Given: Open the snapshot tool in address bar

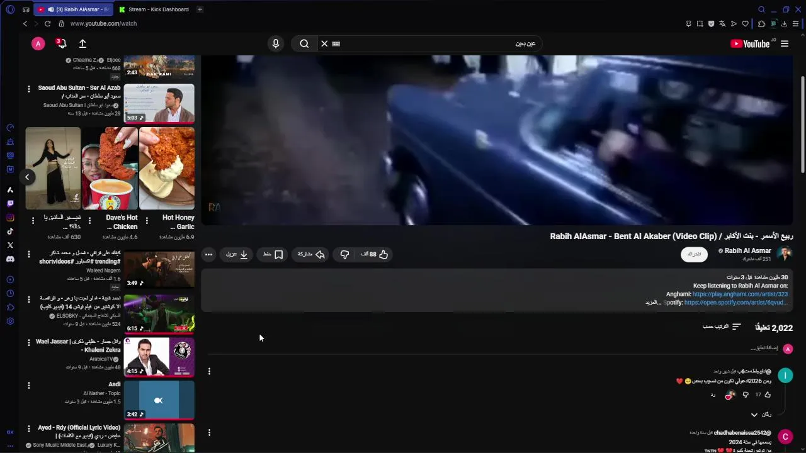Looking at the screenshot, I should click(x=700, y=24).
